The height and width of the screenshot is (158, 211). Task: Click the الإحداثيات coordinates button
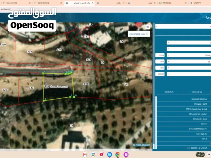point(197,92)
